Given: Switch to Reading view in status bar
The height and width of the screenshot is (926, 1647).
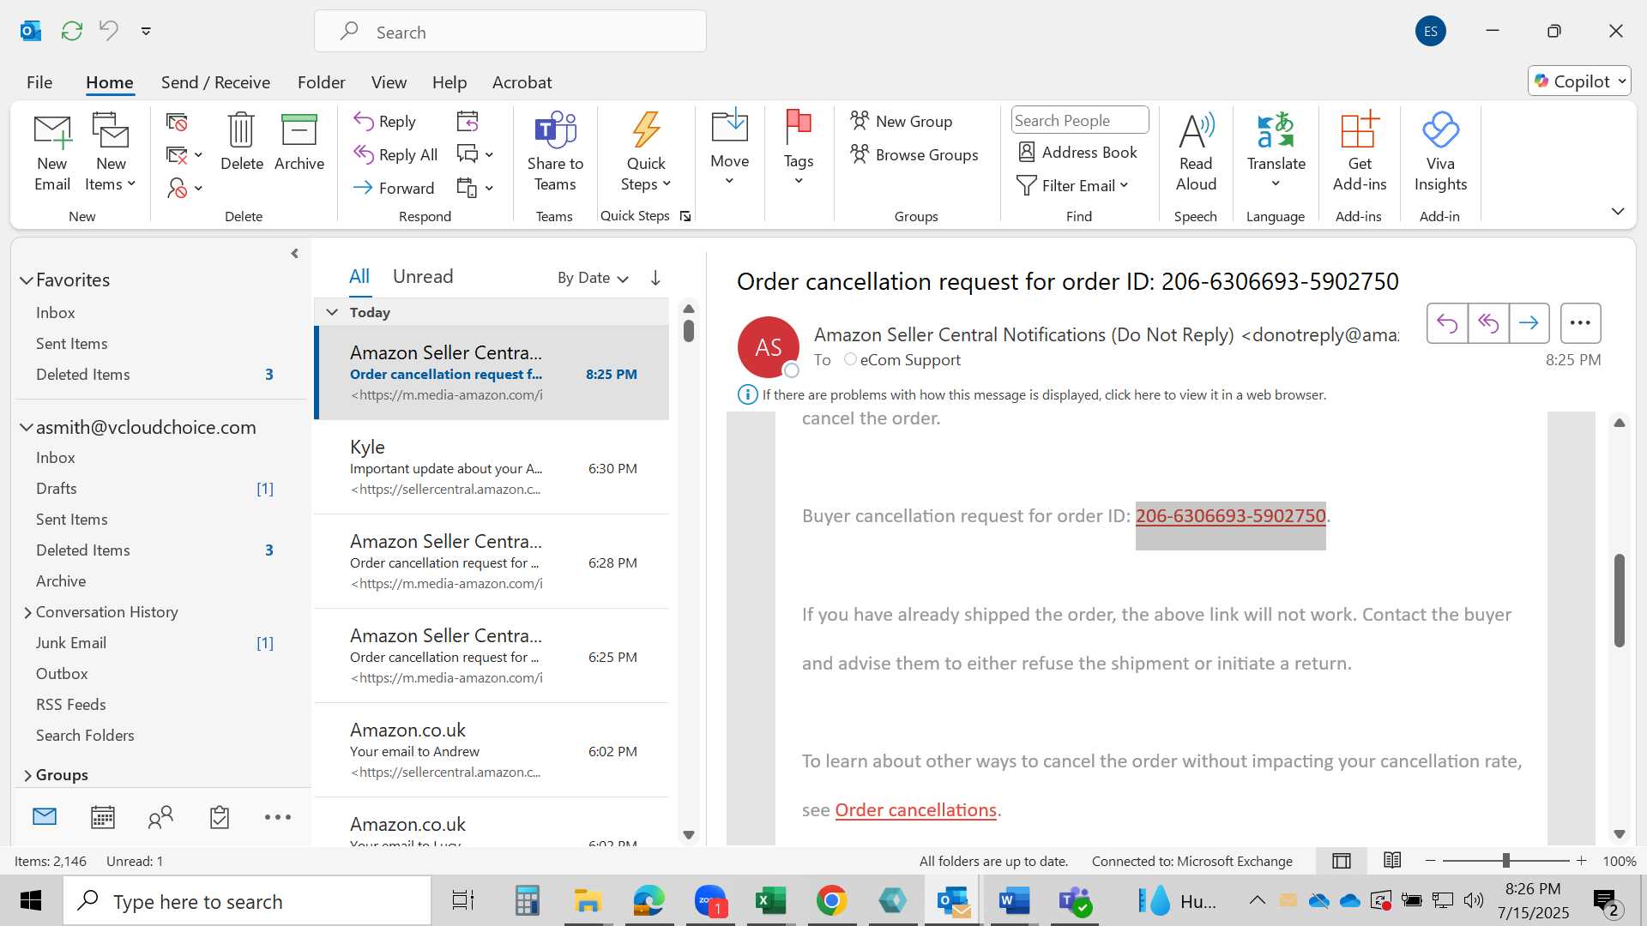Looking at the screenshot, I should [1392, 860].
